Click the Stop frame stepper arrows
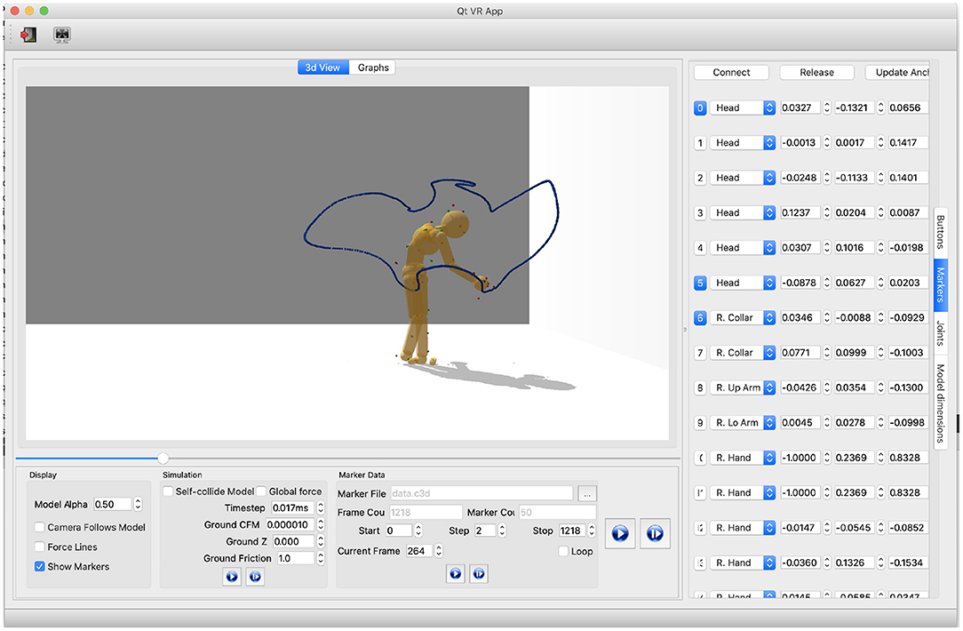The image size is (963, 631). point(592,531)
